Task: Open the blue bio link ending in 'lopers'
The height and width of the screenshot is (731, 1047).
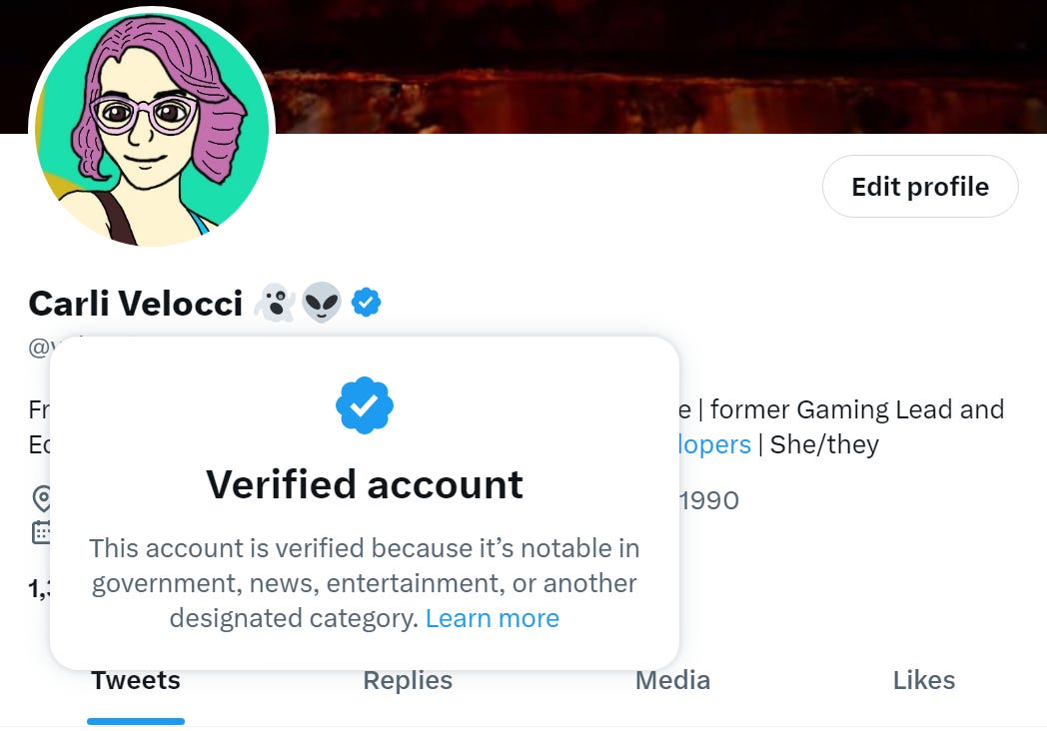Action: (x=712, y=444)
